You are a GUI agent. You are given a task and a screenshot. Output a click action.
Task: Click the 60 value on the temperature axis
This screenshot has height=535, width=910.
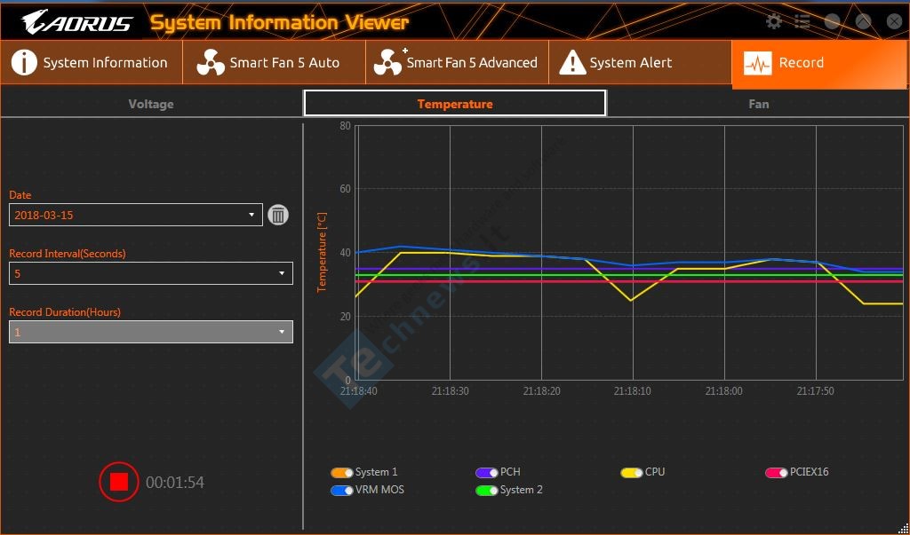click(x=345, y=189)
